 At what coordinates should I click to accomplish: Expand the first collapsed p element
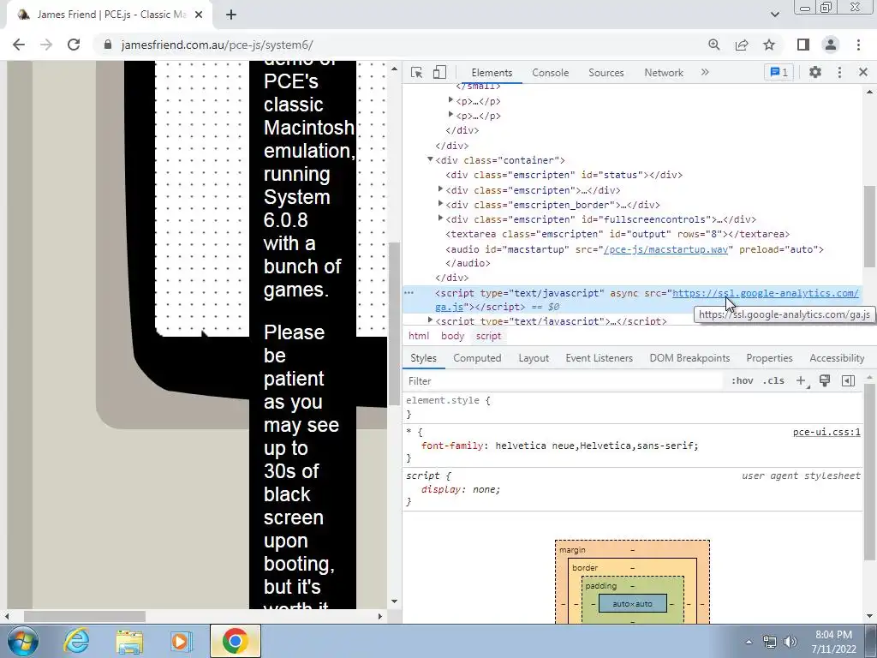[x=450, y=101]
